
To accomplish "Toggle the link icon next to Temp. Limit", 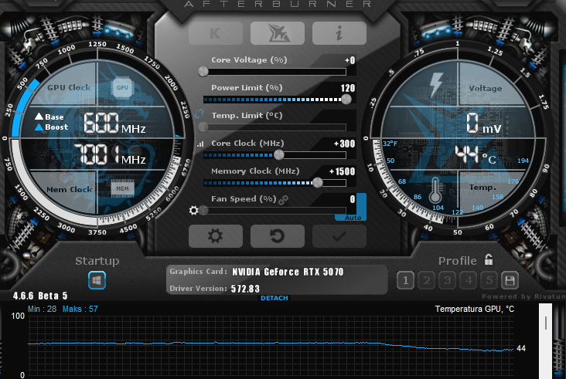I will point(200,116).
